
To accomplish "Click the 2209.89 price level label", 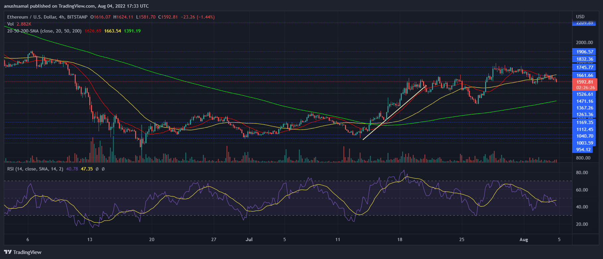I will [584, 23].
